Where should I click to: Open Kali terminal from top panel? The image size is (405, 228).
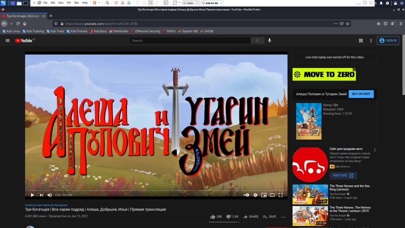tap(26, 3)
